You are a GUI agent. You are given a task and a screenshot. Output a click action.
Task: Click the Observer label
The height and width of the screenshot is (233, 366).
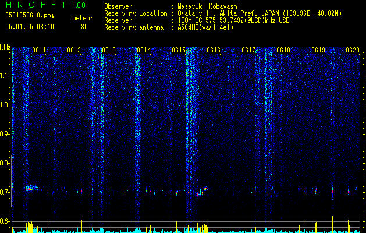(x=118, y=6)
